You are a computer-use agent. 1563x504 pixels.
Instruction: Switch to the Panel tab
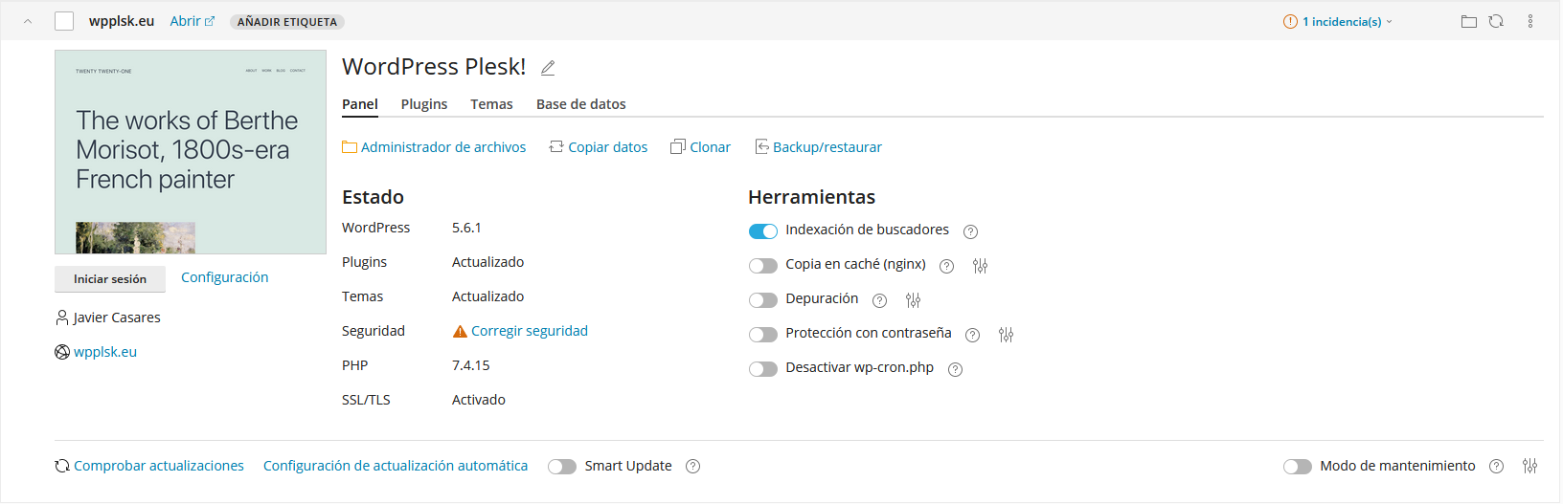360,104
